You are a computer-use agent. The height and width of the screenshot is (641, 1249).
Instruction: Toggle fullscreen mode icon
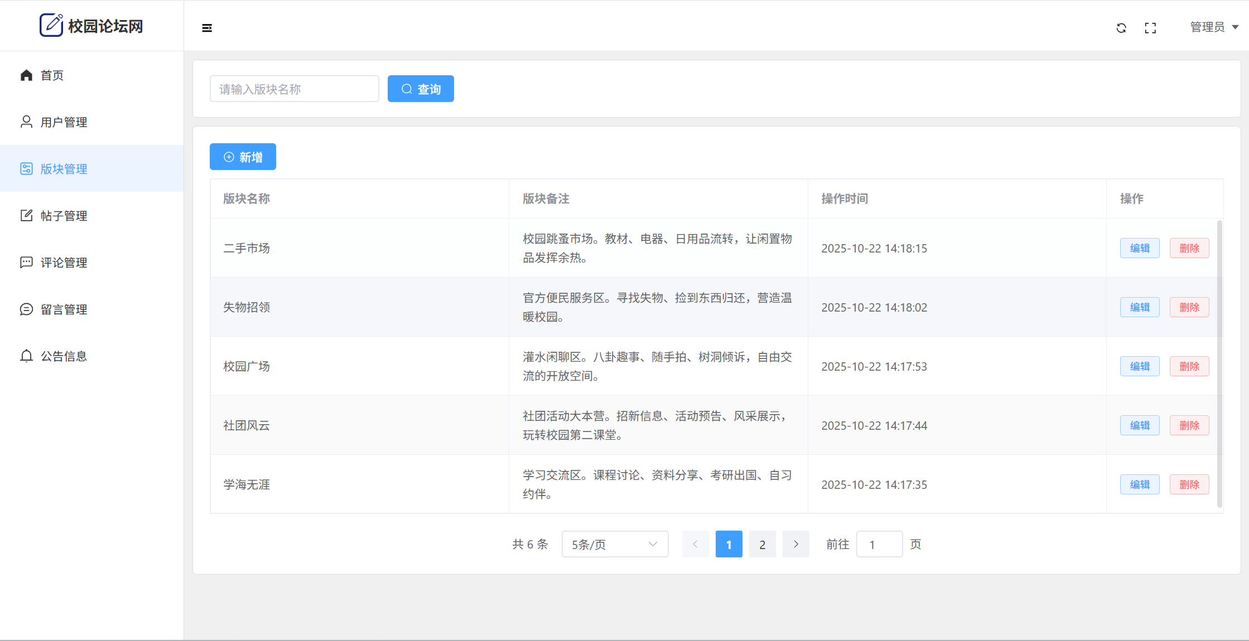(x=1150, y=28)
